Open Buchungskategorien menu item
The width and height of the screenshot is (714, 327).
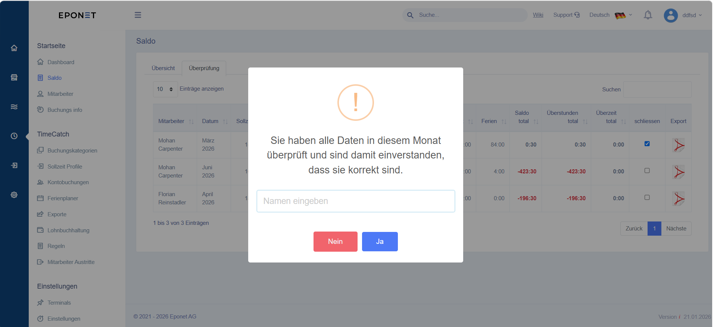(x=72, y=151)
